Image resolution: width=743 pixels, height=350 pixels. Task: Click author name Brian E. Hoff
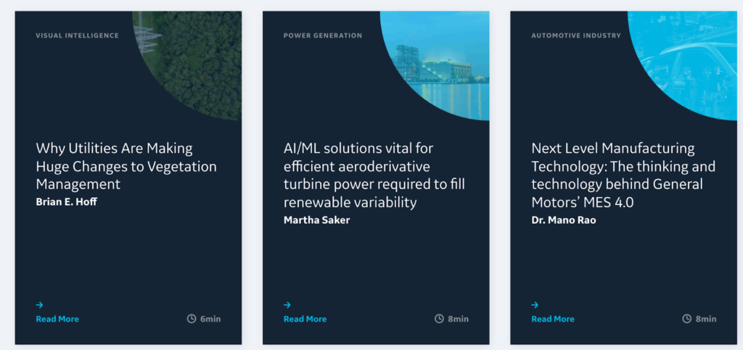(66, 202)
